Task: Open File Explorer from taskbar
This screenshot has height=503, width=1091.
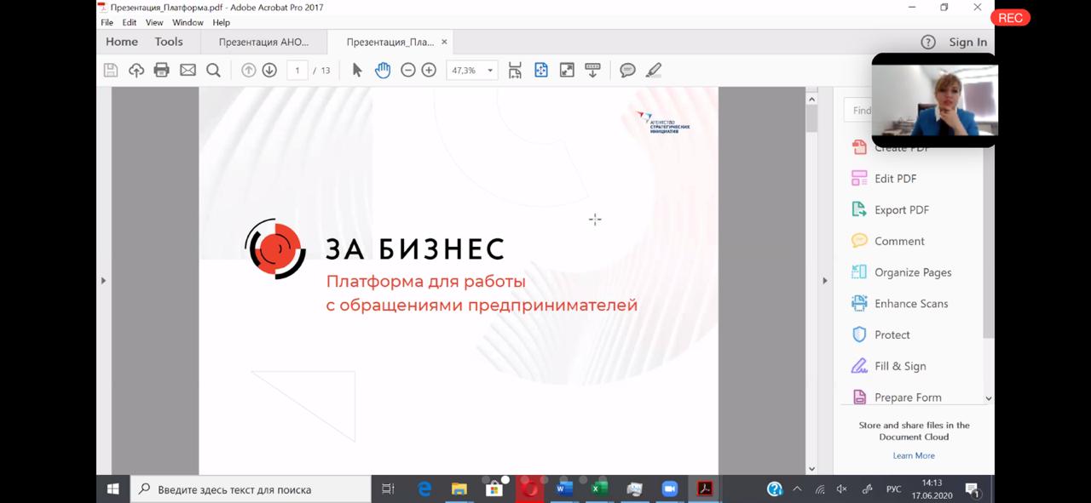Action: 459,489
